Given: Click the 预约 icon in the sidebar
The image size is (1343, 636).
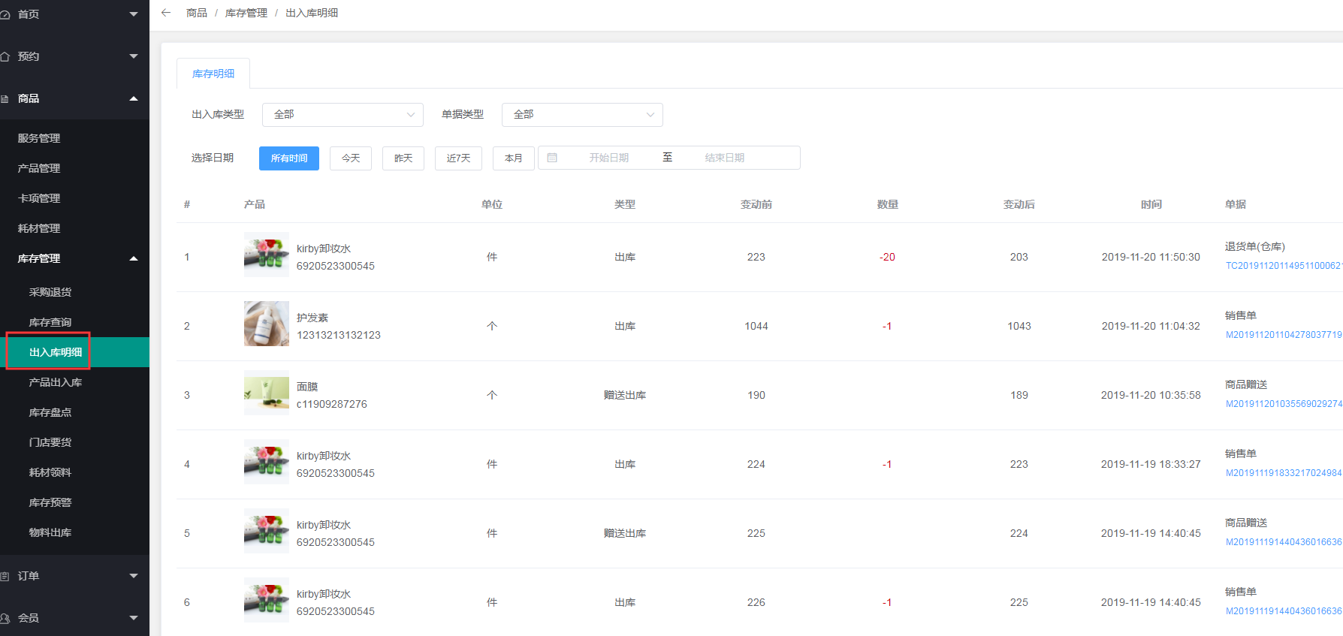Looking at the screenshot, I should (5, 56).
